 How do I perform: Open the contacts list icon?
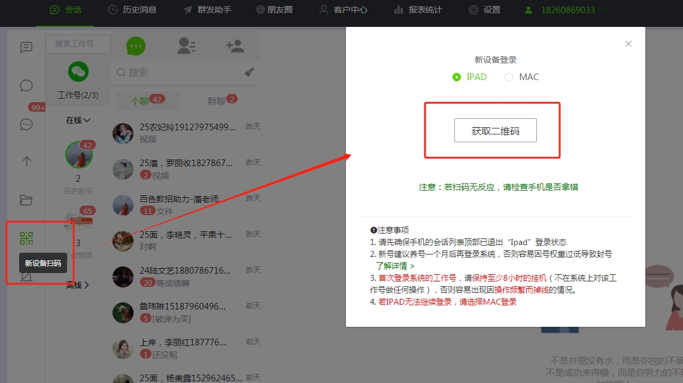(186, 45)
